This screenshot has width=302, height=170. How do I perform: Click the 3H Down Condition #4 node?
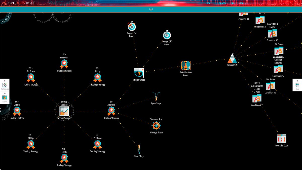pyautogui.click(x=279, y=51)
